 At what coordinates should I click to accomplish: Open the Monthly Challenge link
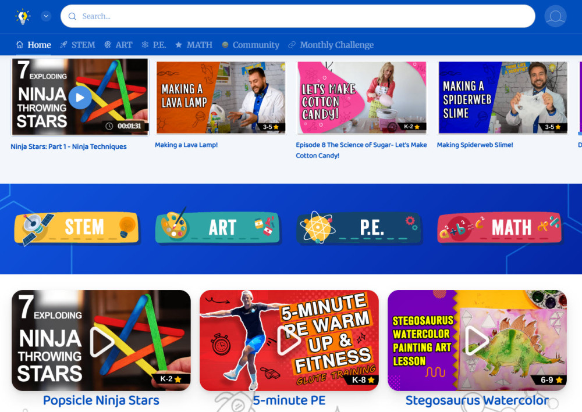point(331,45)
